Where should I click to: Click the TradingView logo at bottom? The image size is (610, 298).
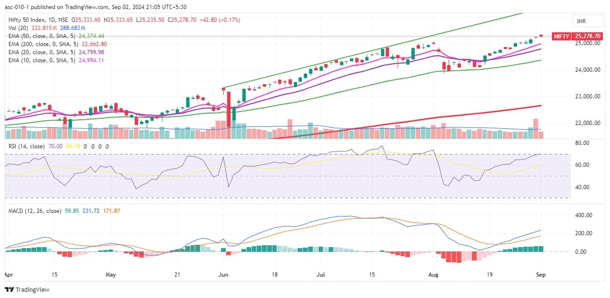[x=27, y=289]
